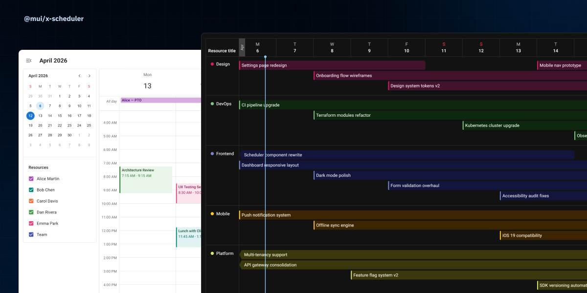Click the yellow dot beside Platform resource

212,253
